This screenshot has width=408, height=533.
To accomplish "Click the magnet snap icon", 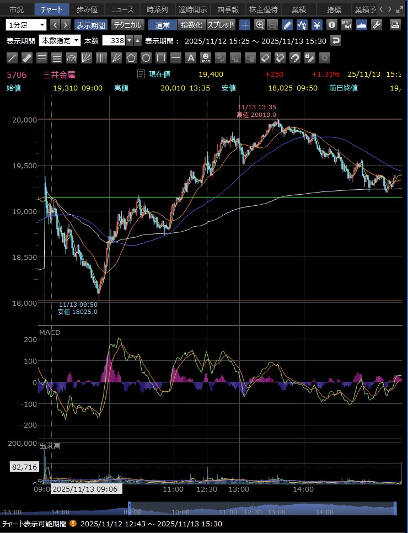I will [x=295, y=58].
